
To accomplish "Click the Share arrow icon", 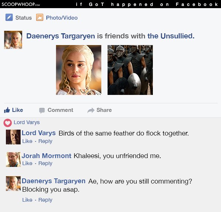I will point(91,110).
